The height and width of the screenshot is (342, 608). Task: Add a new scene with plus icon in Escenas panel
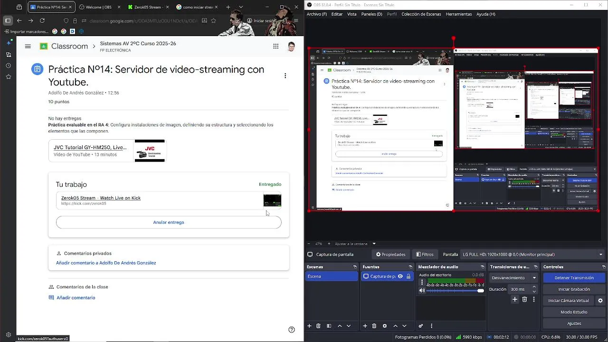click(309, 326)
